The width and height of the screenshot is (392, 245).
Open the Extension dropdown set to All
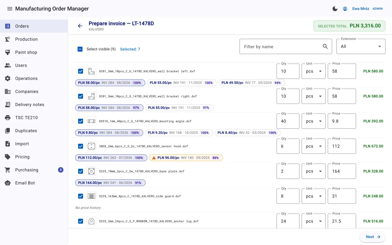coord(361,46)
